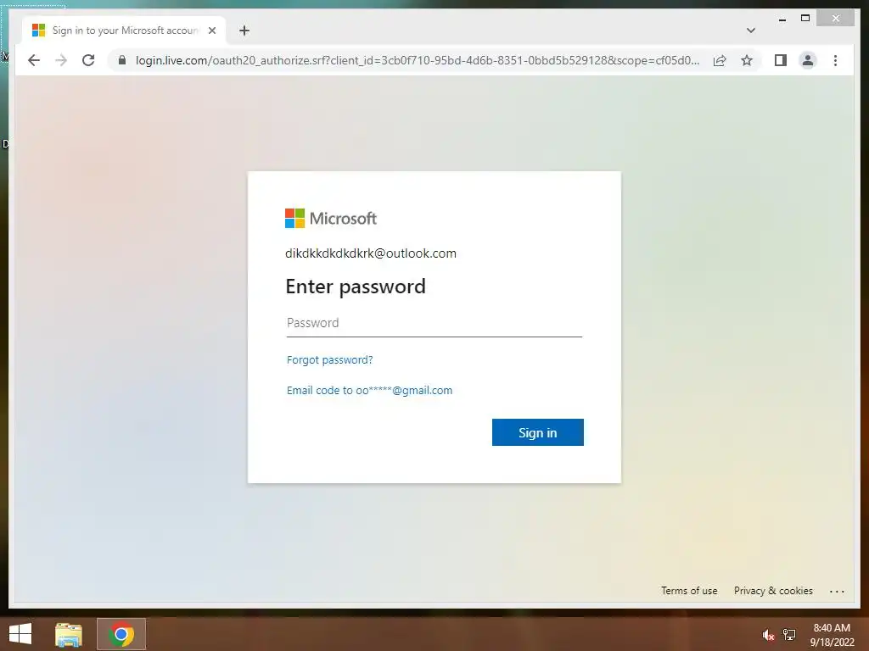Open the Chrome profile avatar icon

click(808, 60)
